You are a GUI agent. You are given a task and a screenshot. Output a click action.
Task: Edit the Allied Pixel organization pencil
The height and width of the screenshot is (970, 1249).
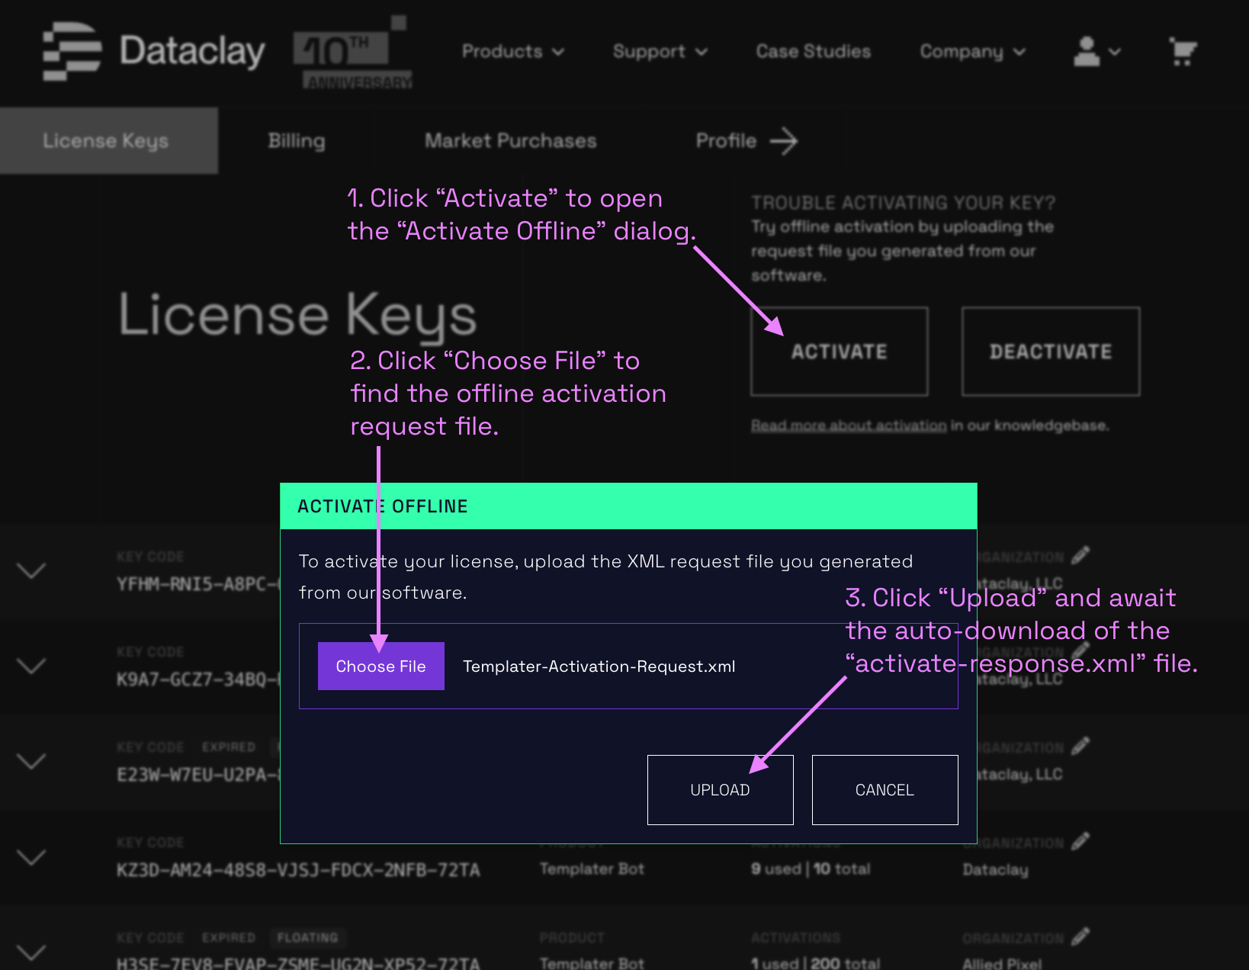(1080, 937)
